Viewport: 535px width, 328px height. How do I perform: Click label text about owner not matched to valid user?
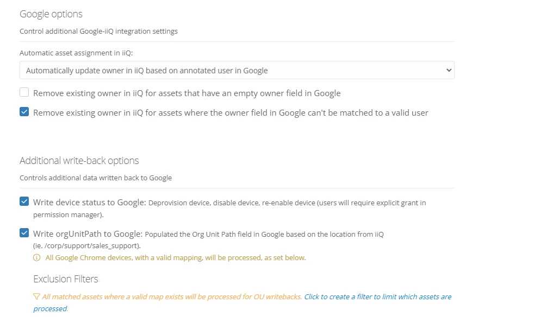point(231,113)
